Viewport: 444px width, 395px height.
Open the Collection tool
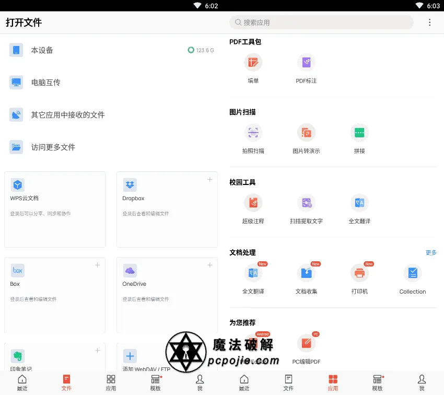(413, 279)
